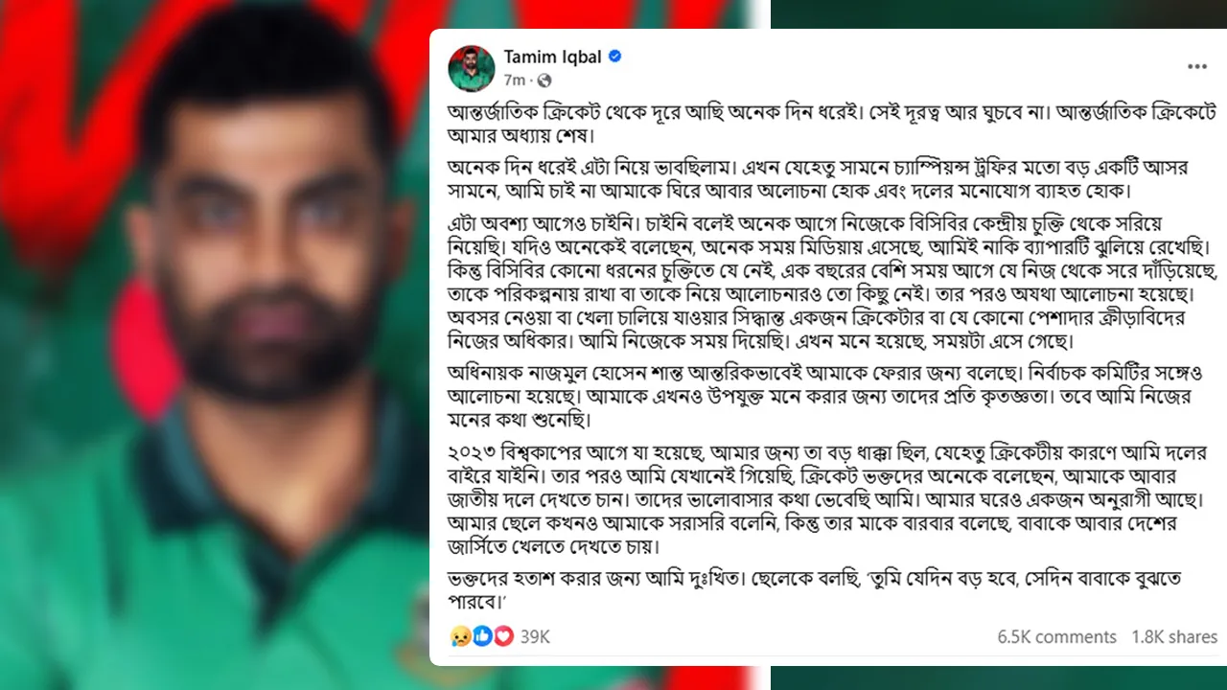The height and width of the screenshot is (690, 1227).
Task: View the 39K reactions count list
Action: [535, 636]
